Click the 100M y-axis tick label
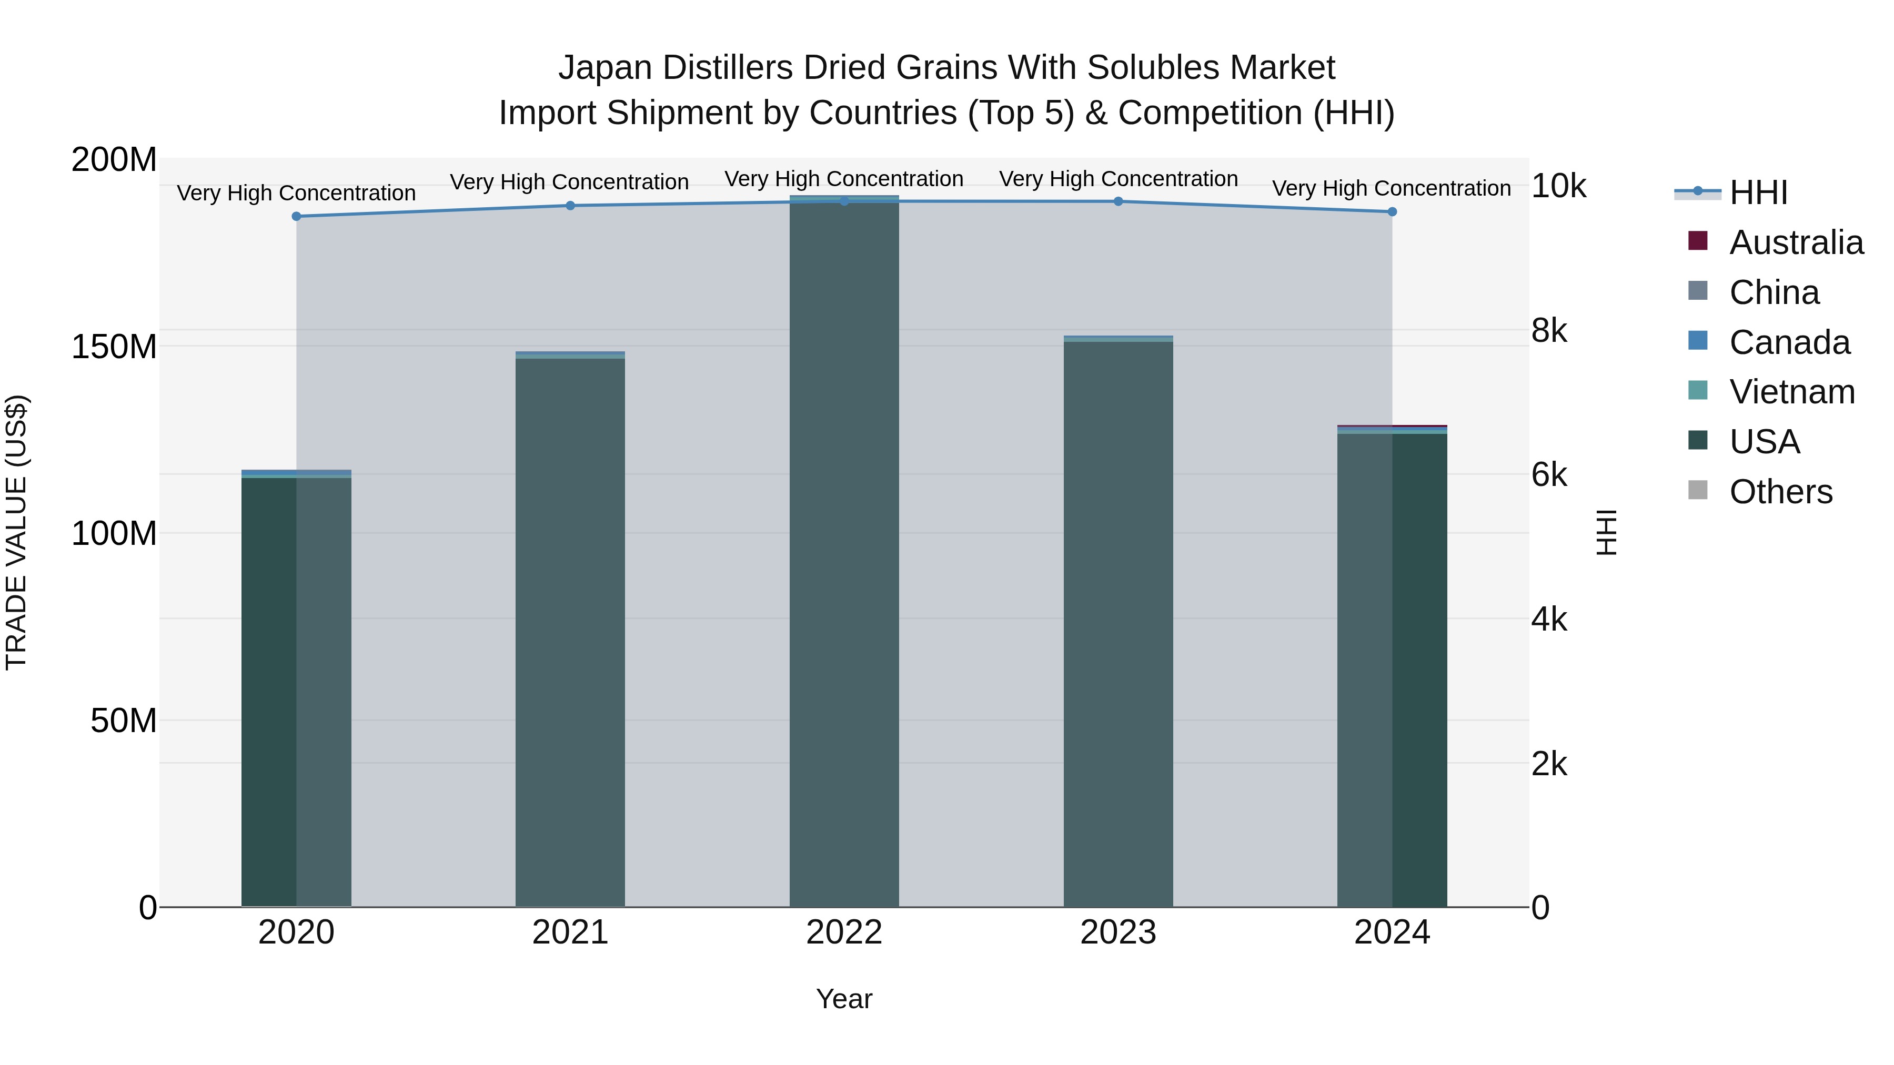Image resolution: width=1894 pixels, height=1065 pixels. pyautogui.click(x=114, y=534)
